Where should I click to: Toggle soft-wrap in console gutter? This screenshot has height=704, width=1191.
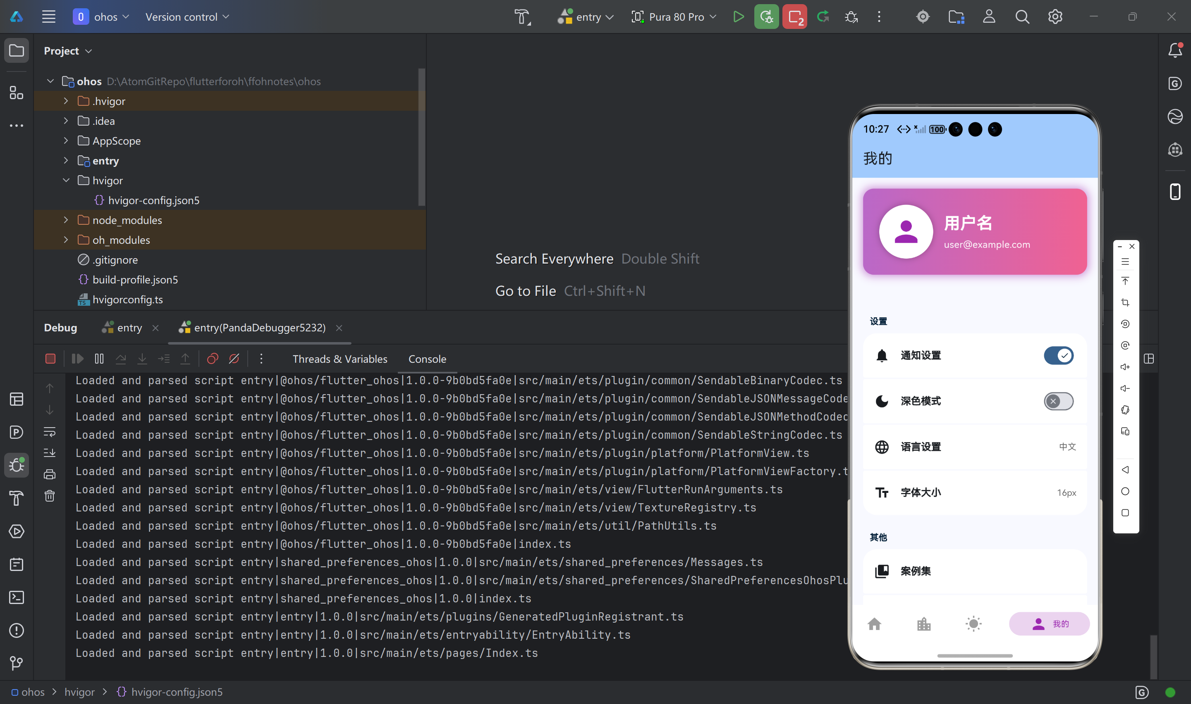pyautogui.click(x=49, y=432)
